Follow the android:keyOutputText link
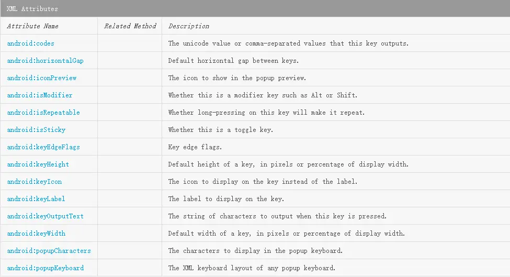 point(45,216)
